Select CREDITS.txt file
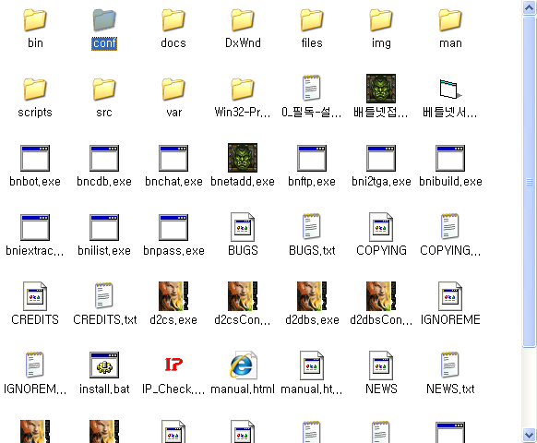The image size is (537, 443). click(104, 295)
